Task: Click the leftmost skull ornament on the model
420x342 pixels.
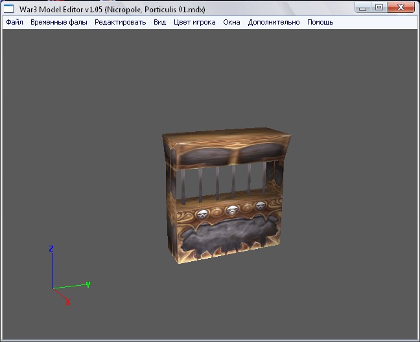Action: 202,215
